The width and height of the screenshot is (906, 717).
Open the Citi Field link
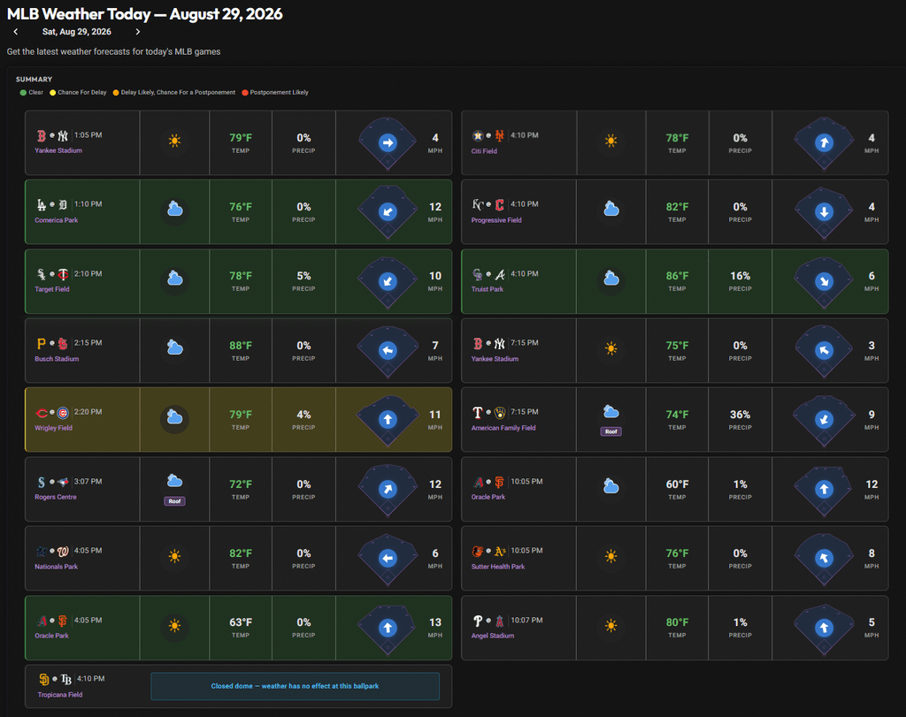click(484, 151)
